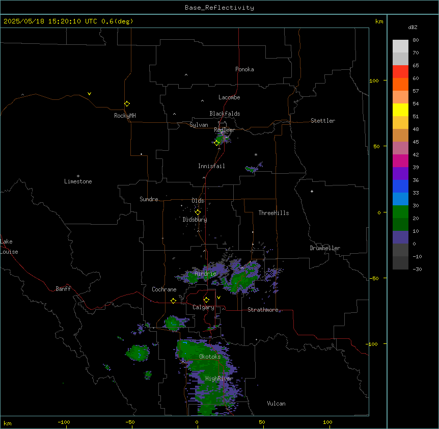Click the ThreeHills label
This screenshot has height=429, width=439.
pyautogui.click(x=273, y=213)
